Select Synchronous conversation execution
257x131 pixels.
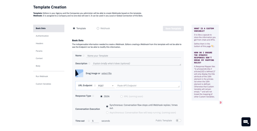coord(107,106)
